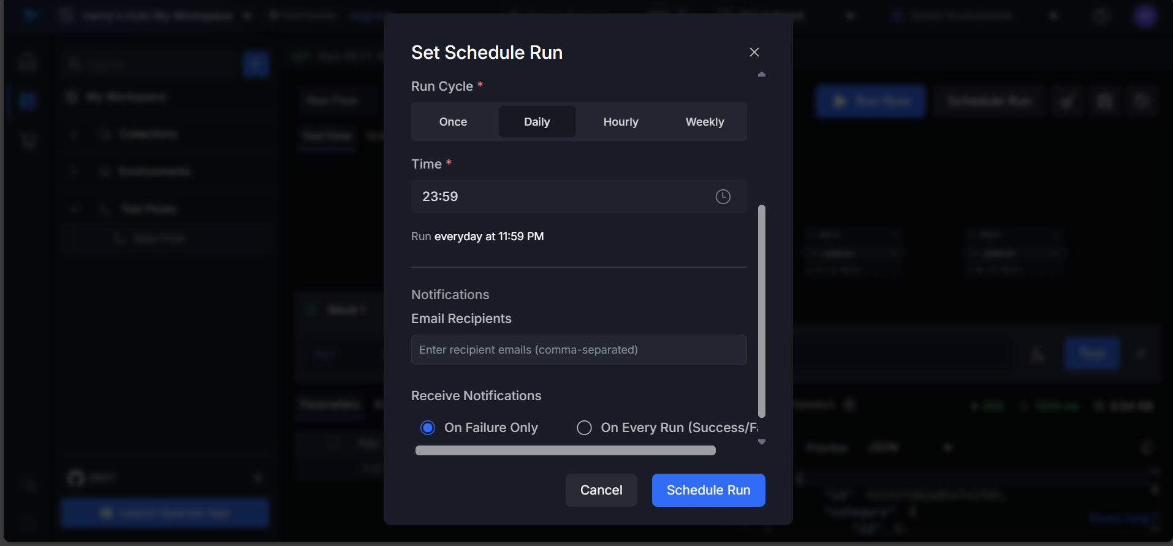1173x546 pixels.
Task: Click the horizontal scrollbar in dialog
Action: tap(565, 450)
